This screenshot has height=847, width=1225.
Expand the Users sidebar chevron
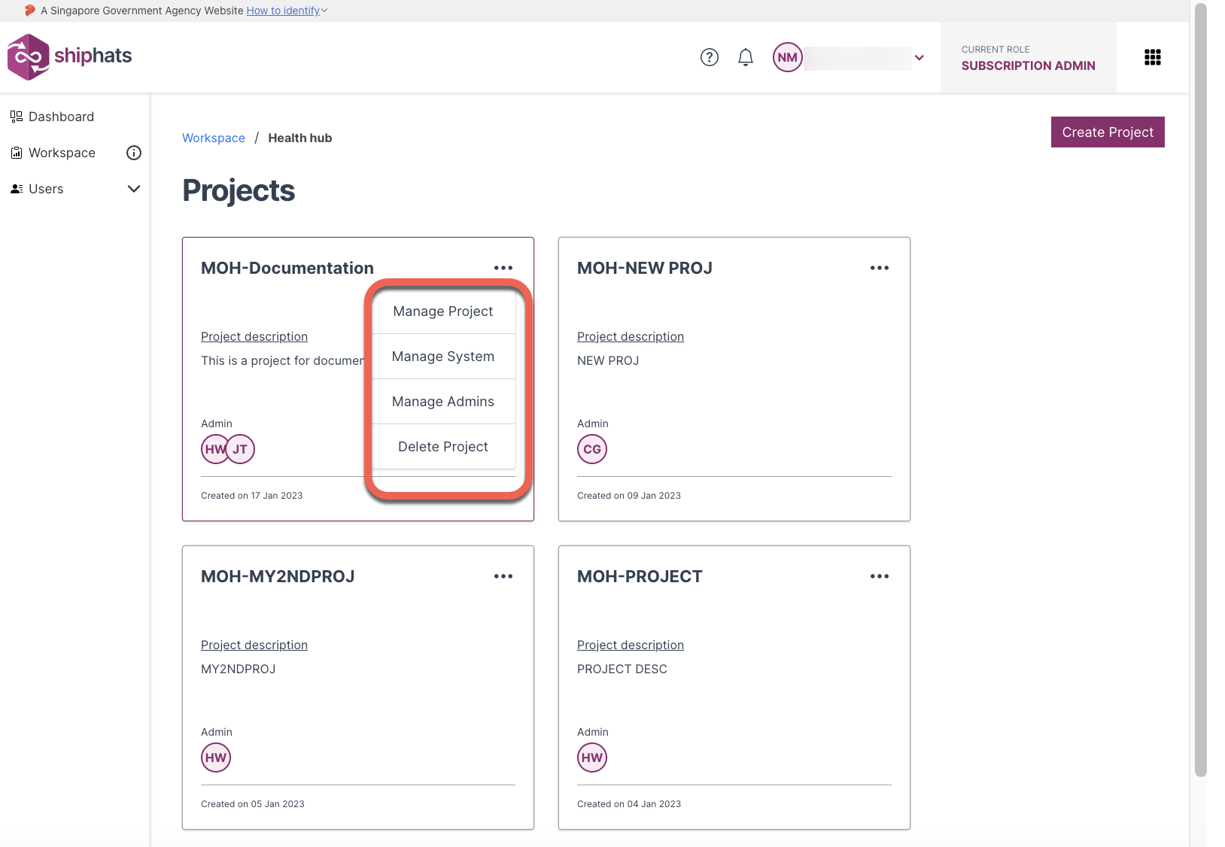tap(134, 189)
